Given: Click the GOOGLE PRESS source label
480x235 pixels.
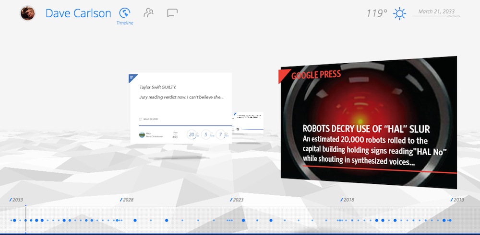Looking at the screenshot, I should pos(316,75).
